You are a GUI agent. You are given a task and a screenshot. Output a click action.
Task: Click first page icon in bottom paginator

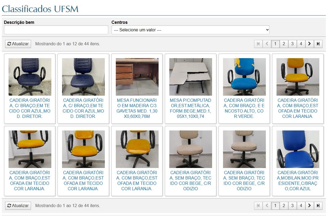click(x=258, y=205)
